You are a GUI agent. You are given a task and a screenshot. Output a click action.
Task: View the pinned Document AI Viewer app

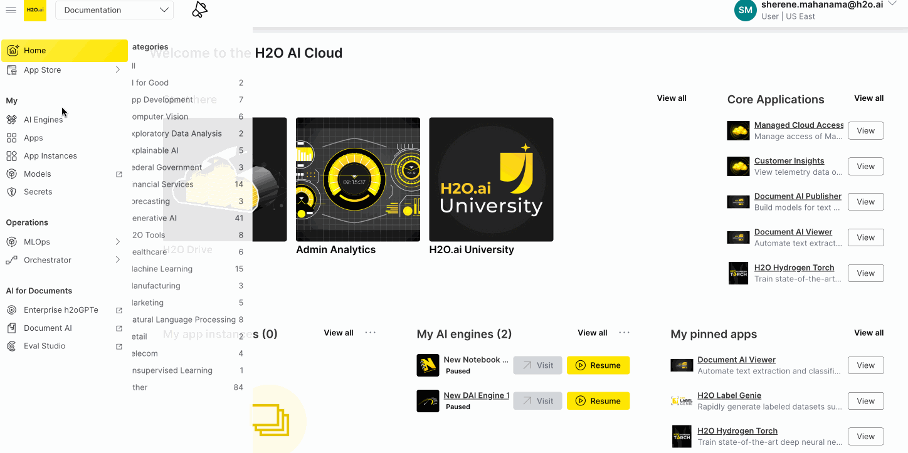pyautogui.click(x=866, y=365)
